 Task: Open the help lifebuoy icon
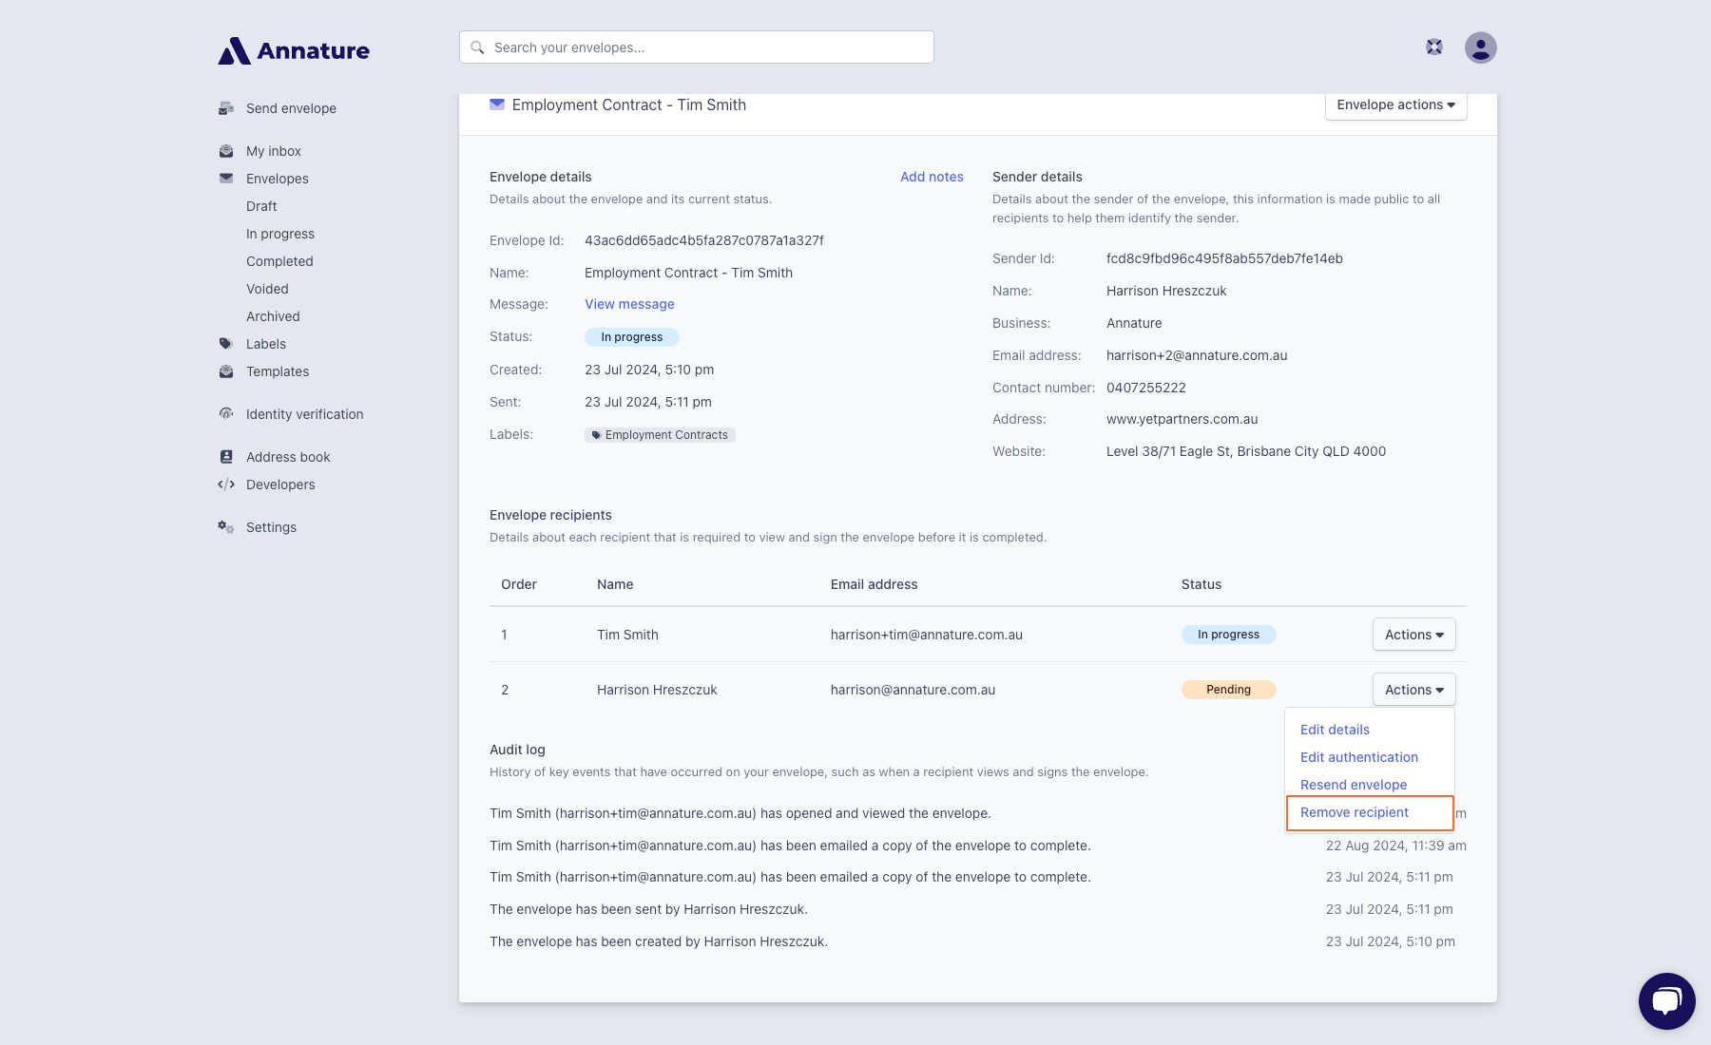[x=1434, y=47]
